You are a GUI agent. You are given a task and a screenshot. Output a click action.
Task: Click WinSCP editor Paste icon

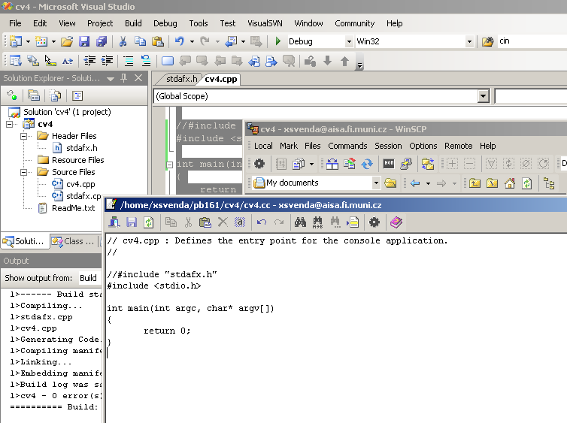(x=205, y=222)
